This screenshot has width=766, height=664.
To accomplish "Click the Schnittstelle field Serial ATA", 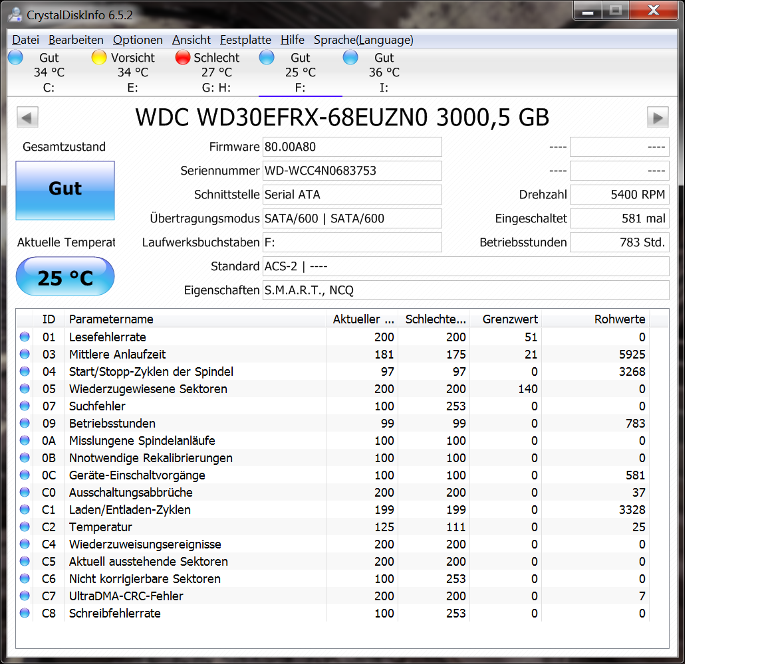I will tap(352, 195).
